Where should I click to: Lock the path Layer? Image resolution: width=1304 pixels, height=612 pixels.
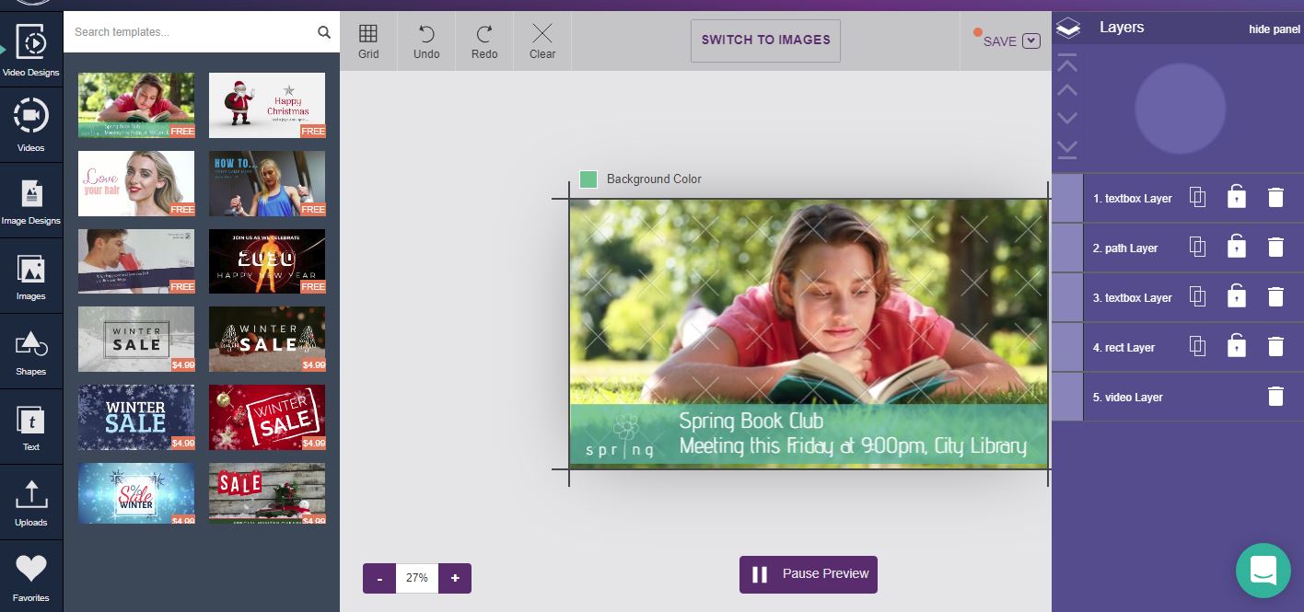[1237, 247]
